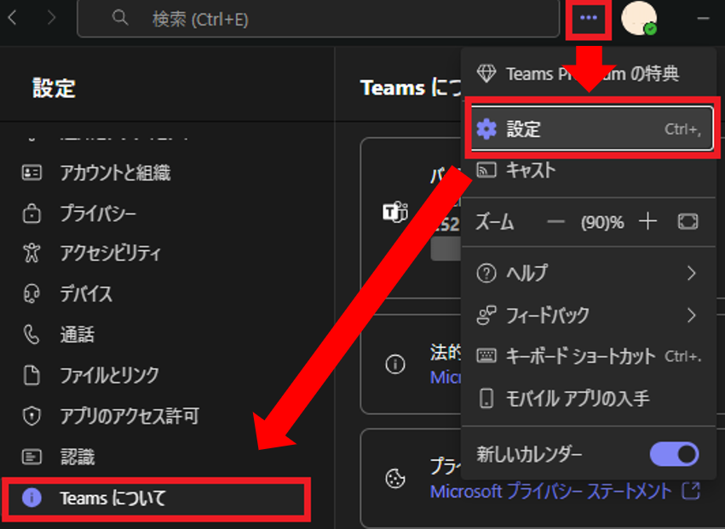Select the キャスト menu item
The width and height of the screenshot is (725, 529).
tap(530, 170)
